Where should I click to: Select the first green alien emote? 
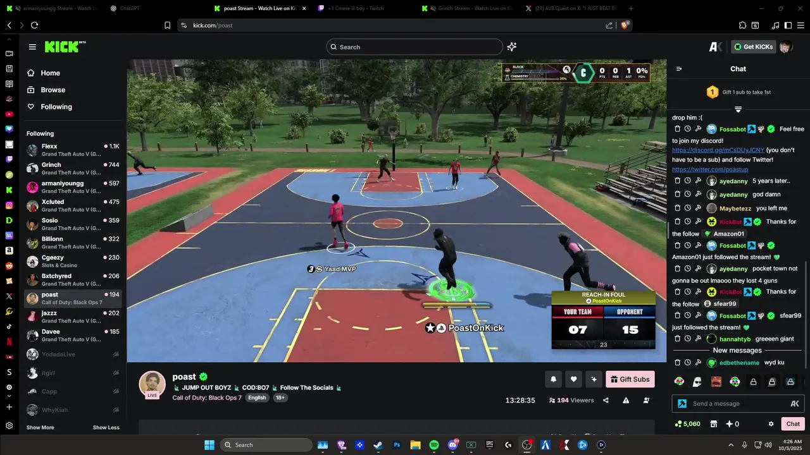click(x=679, y=382)
